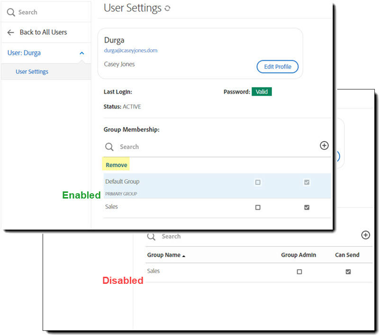Click the refresh icon beside User Settings heading

coord(169,8)
